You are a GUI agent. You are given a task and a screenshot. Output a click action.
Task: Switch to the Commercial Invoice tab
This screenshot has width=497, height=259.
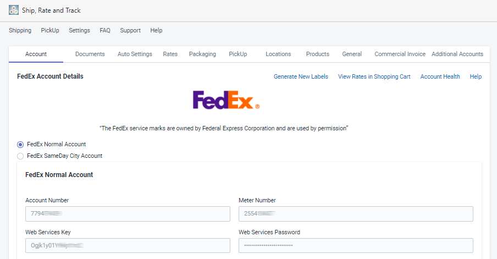click(x=400, y=54)
